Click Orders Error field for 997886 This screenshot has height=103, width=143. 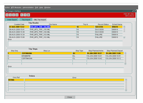pos(74,80)
